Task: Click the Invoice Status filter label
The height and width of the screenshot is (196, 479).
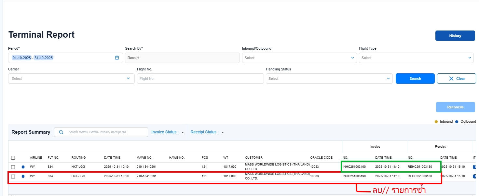Action: coord(165,132)
